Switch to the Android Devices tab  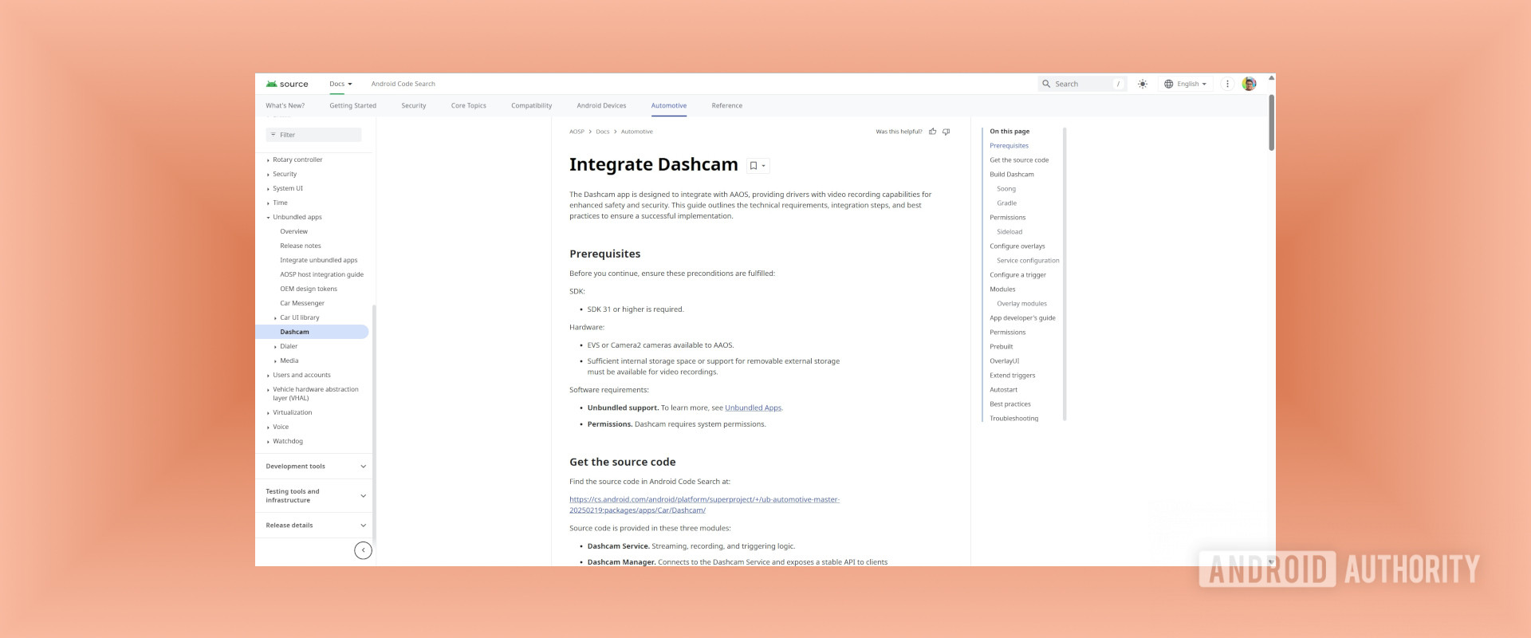[x=601, y=105]
